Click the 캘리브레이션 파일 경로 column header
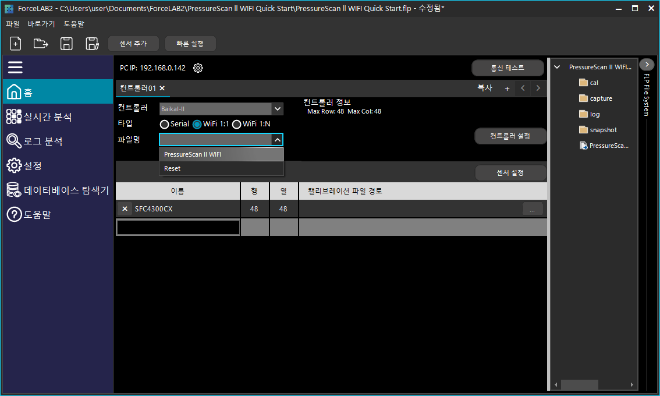This screenshot has height=396, width=660. point(423,191)
